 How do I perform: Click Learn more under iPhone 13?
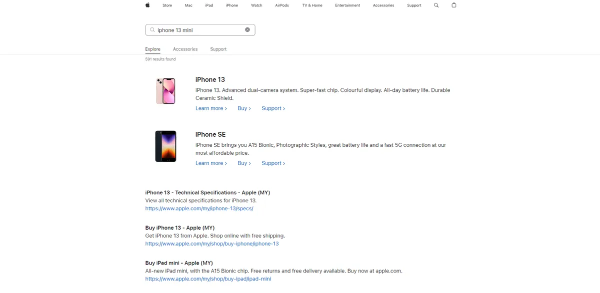tap(211, 108)
